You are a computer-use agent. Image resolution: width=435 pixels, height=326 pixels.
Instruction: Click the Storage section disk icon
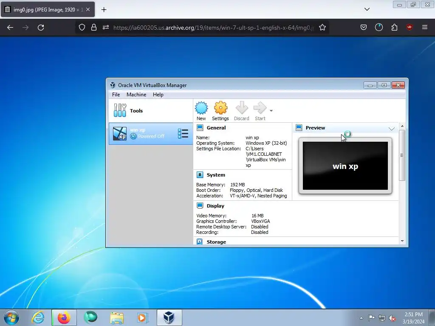click(200, 242)
